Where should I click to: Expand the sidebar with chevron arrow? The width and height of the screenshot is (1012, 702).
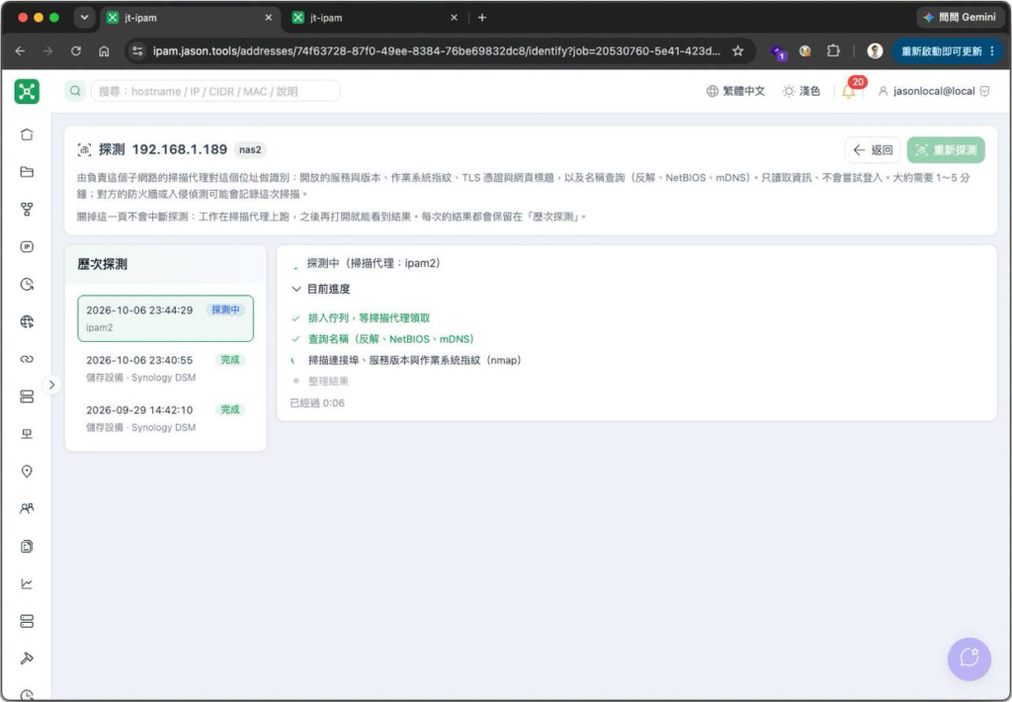(x=51, y=385)
